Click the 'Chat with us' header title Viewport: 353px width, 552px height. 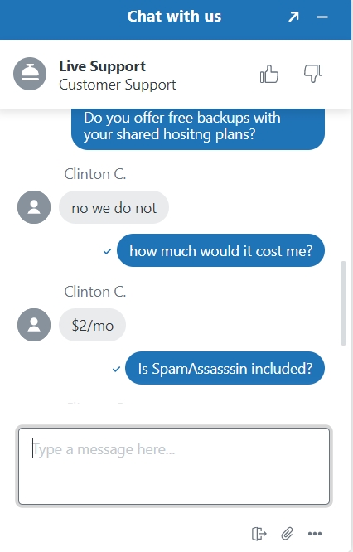[x=174, y=17]
